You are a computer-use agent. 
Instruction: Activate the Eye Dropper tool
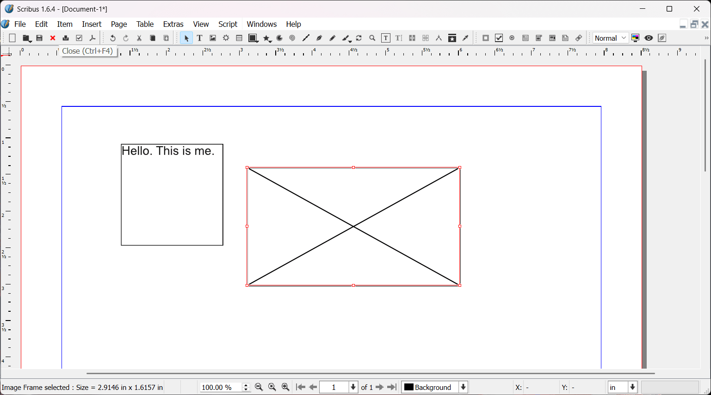coord(466,38)
